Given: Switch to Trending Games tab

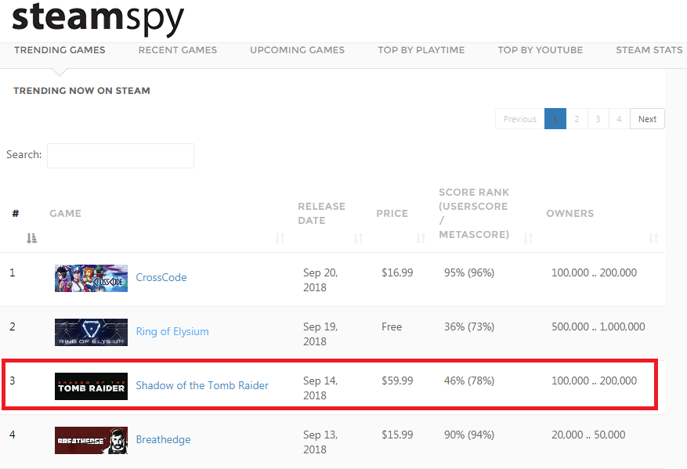Looking at the screenshot, I should click(60, 50).
